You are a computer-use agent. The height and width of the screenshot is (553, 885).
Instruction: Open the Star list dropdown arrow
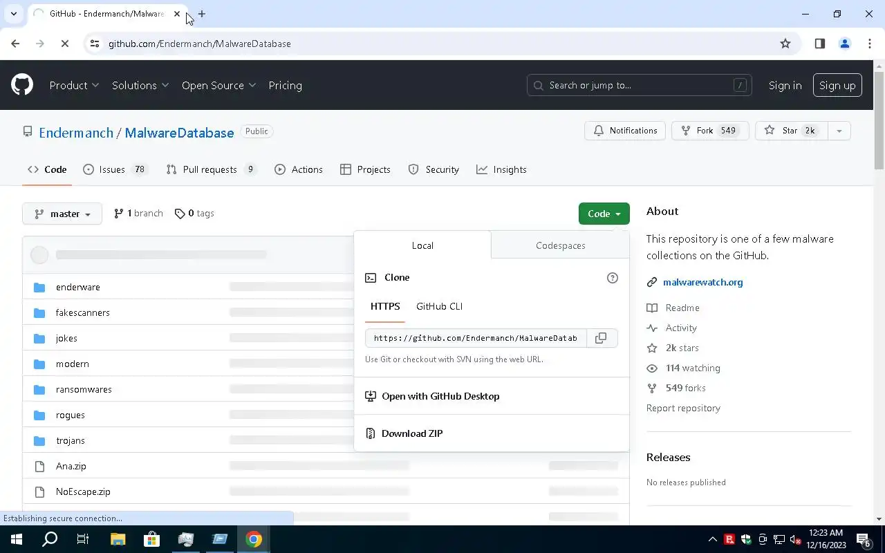[839, 131]
